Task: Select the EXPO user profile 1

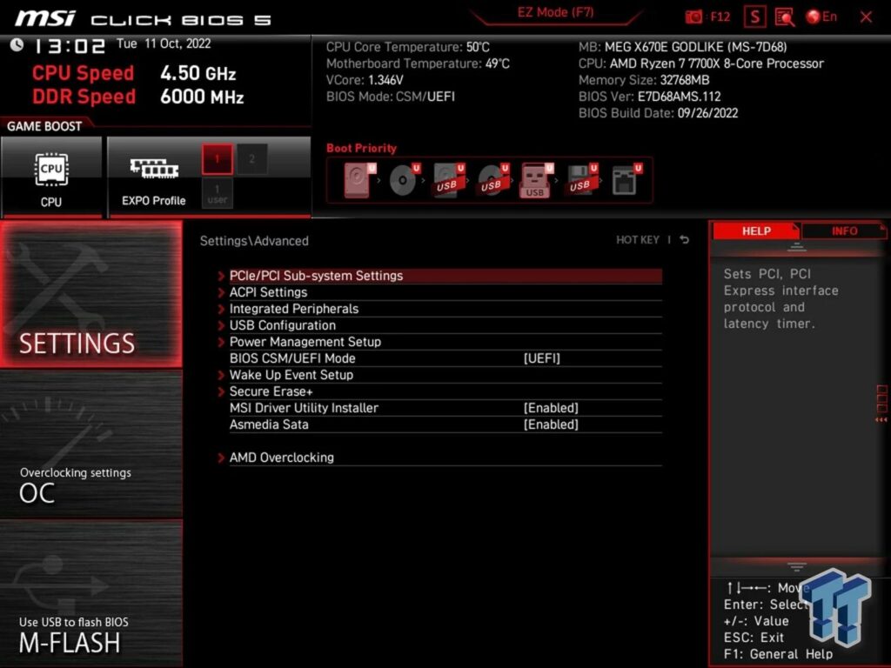Action: point(217,194)
